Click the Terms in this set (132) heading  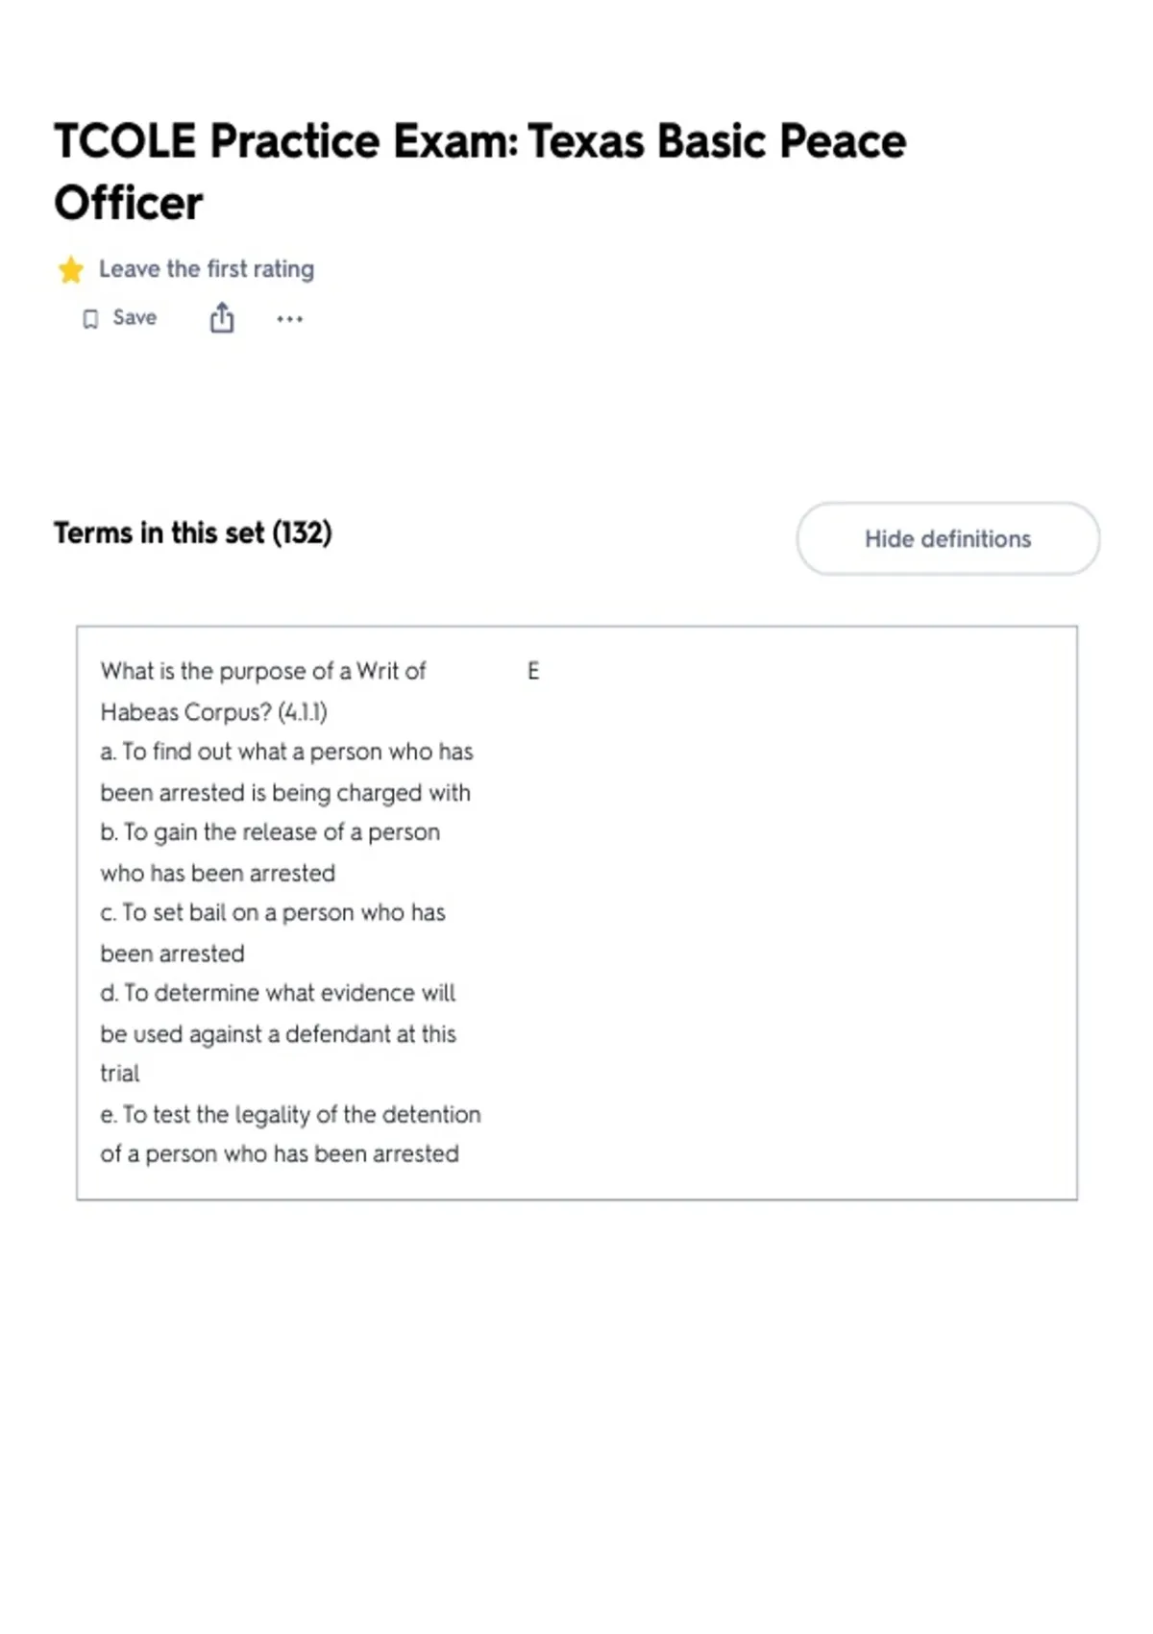(x=192, y=532)
